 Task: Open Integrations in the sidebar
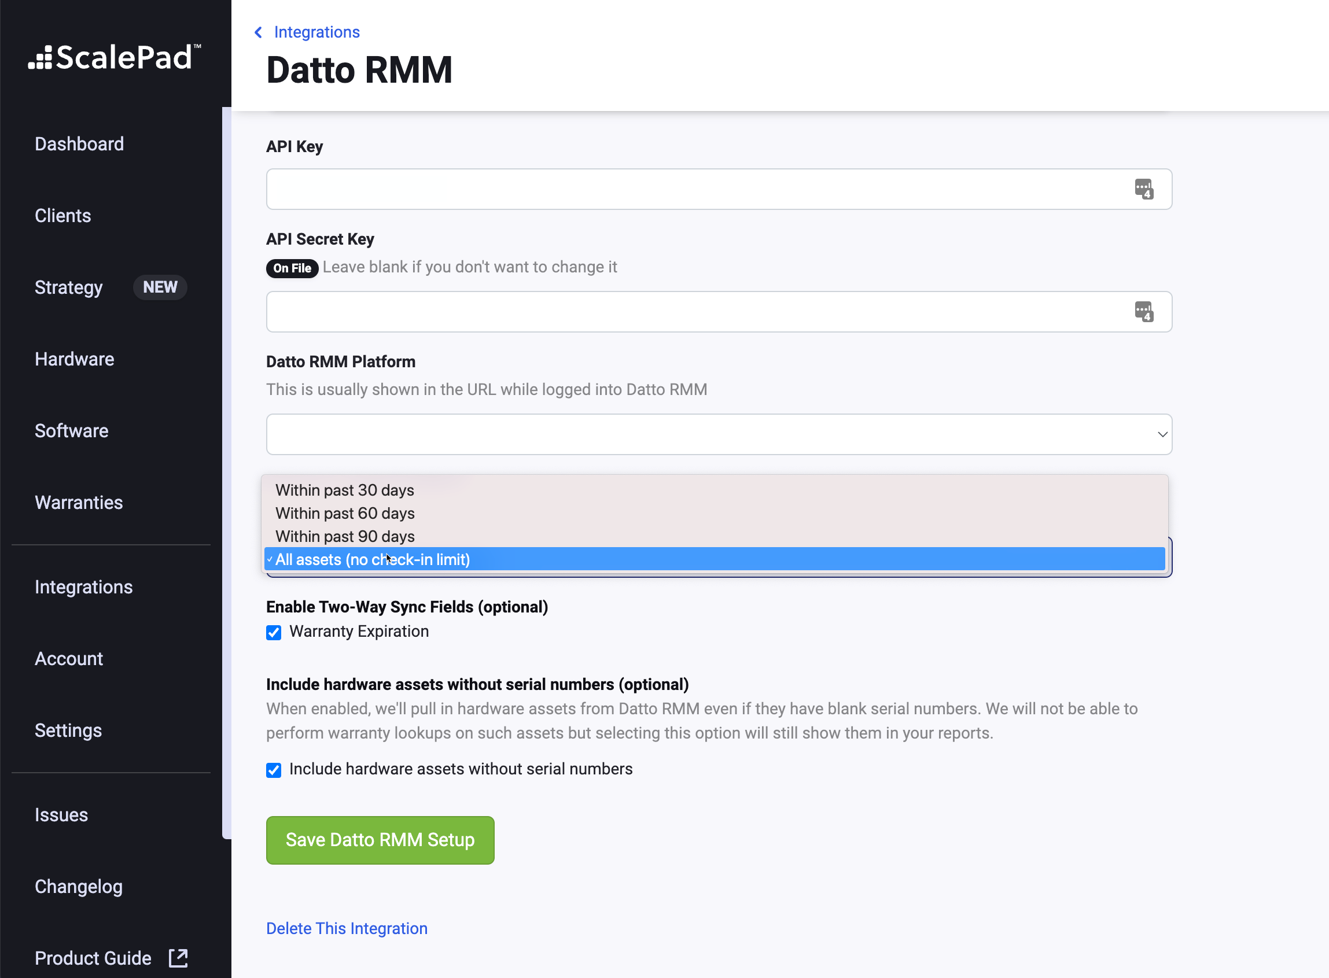[83, 586]
